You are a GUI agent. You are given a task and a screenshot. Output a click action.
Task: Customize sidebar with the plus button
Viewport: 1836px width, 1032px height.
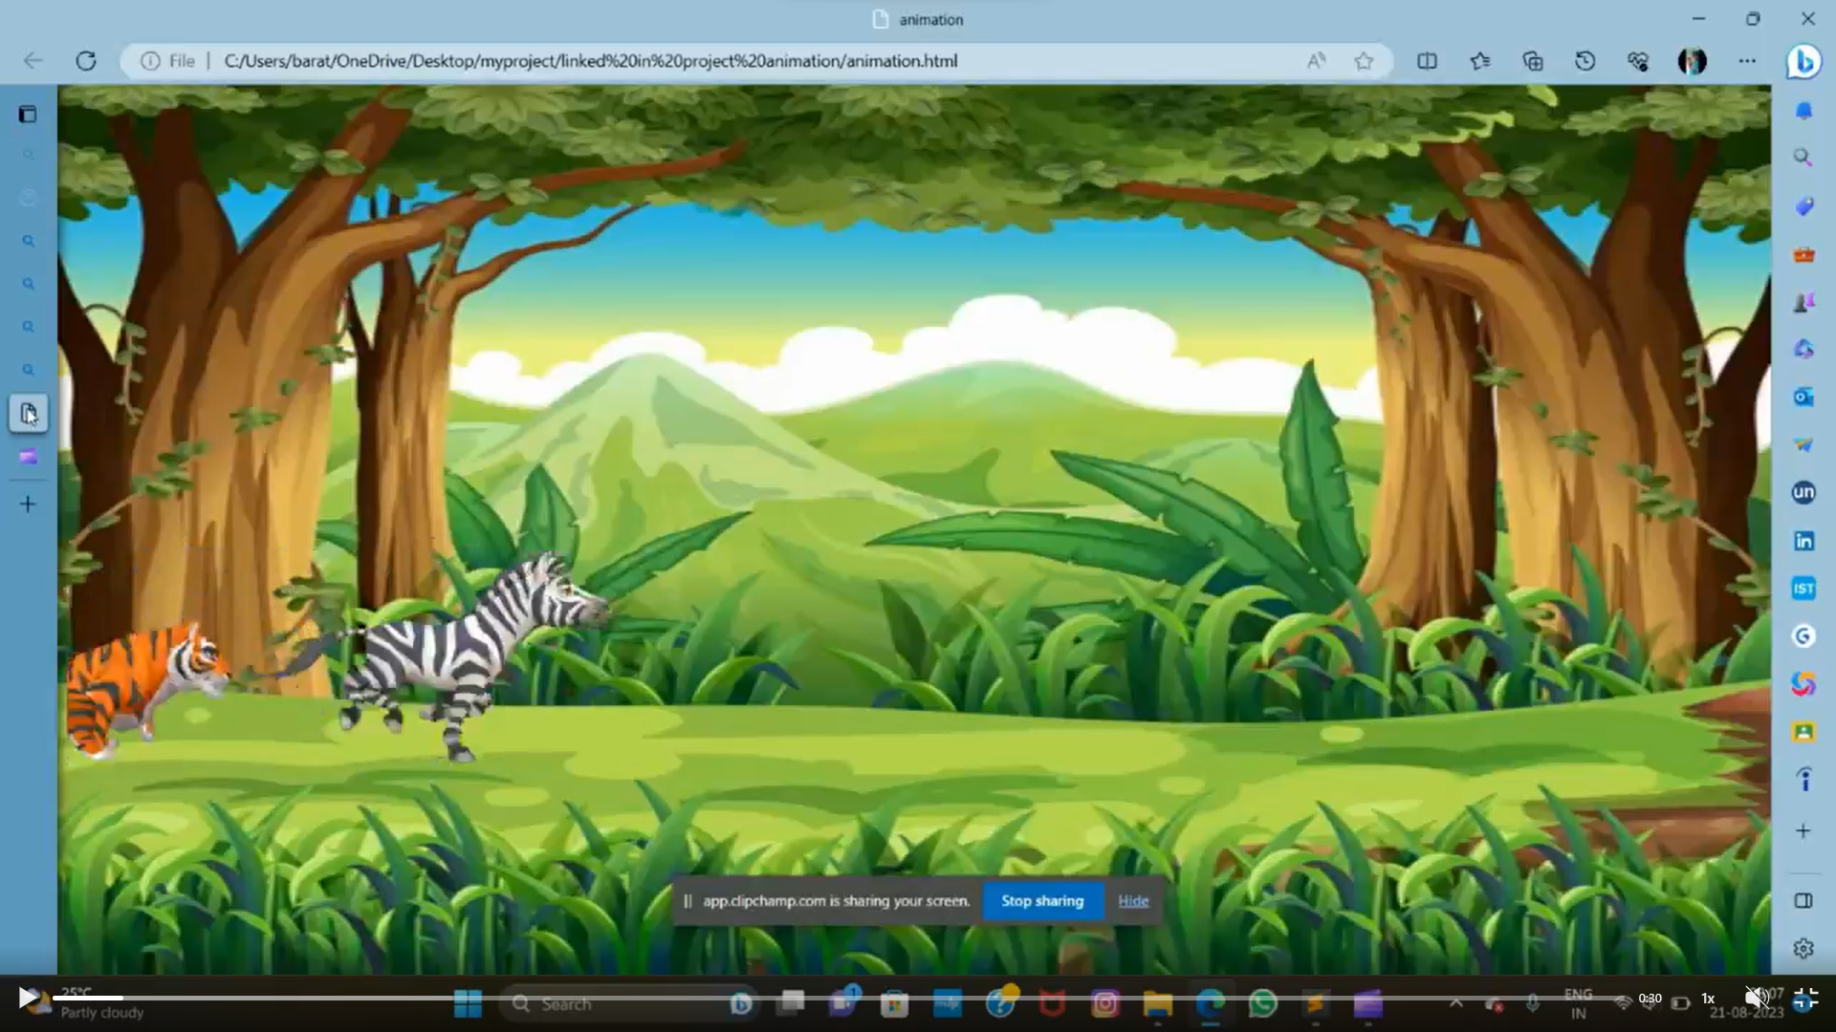(x=1803, y=831)
